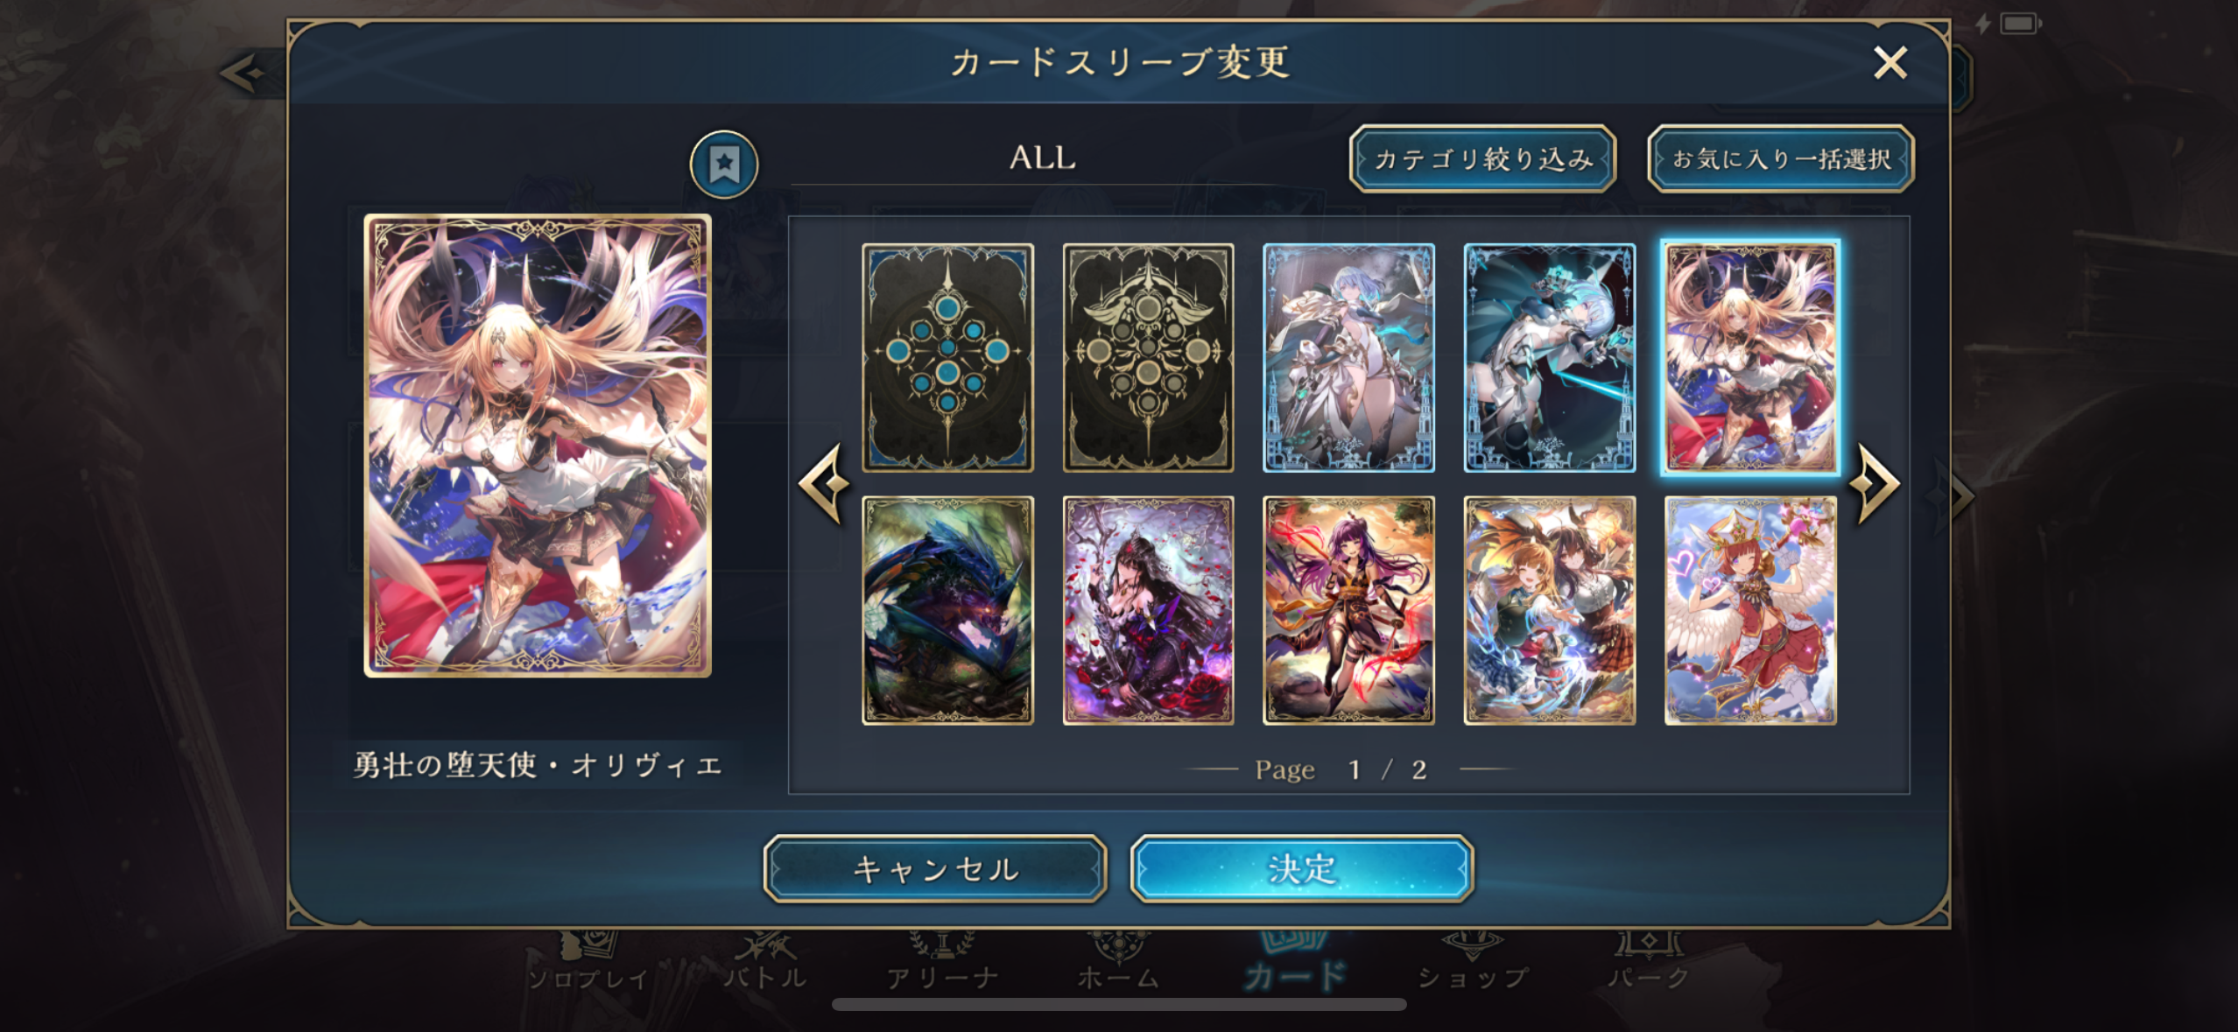2238x1032 pixels.
Task: Select the blue-haired swordswoman sleeve
Action: pos(1549,358)
